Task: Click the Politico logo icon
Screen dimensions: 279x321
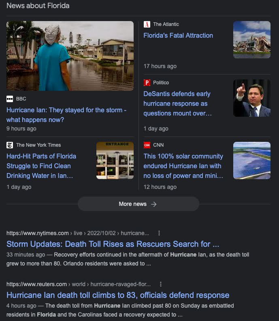Action: [x=147, y=83]
